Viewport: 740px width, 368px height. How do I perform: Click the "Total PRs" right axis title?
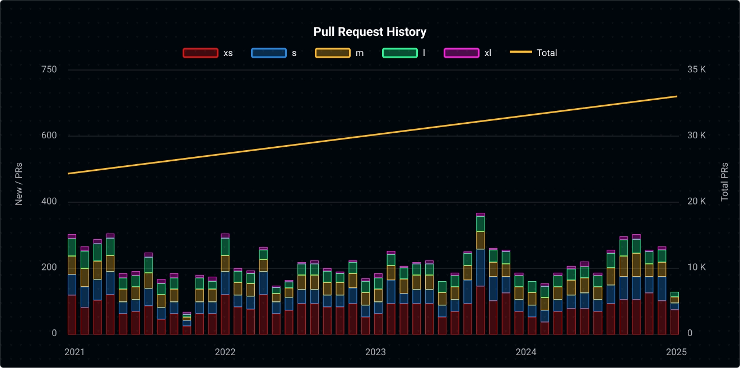(724, 182)
